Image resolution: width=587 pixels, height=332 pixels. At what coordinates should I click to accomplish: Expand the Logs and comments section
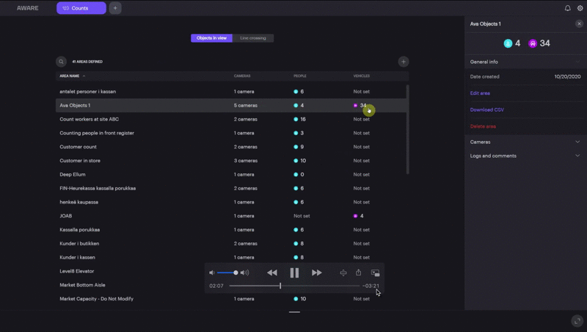[x=525, y=156]
